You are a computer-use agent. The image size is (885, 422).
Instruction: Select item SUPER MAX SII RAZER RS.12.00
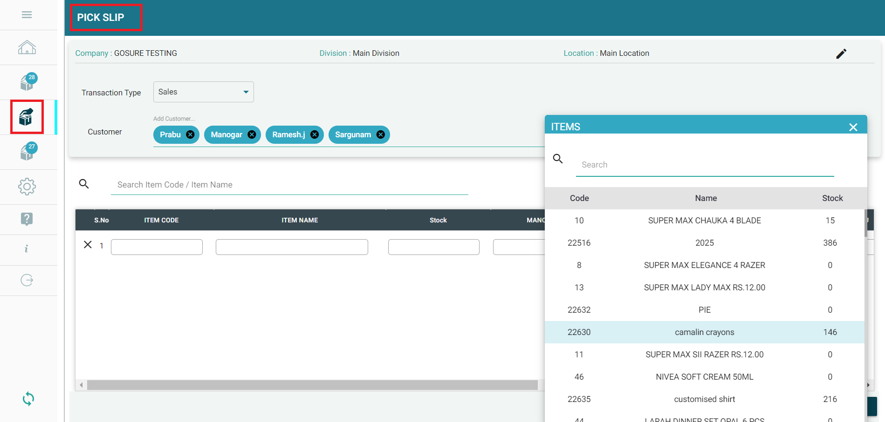[x=705, y=355]
